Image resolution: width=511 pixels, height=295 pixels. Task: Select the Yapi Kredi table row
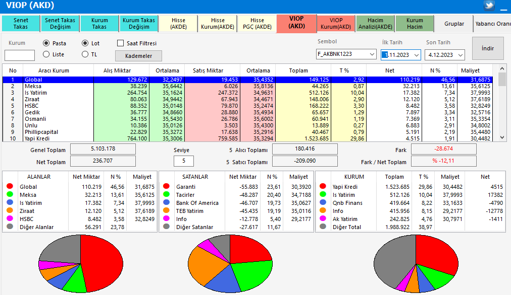click(248, 138)
